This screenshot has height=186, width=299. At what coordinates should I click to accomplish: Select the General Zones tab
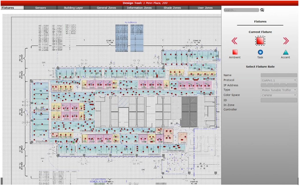[106, 8]
